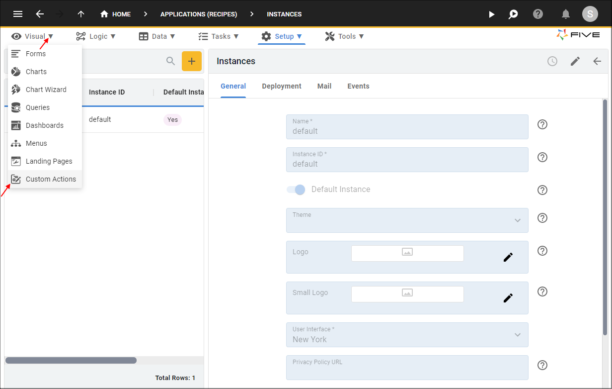The width and height of the screenshot is (612, 389).
Task: Switch to the General tab
Action: point(233,86)
